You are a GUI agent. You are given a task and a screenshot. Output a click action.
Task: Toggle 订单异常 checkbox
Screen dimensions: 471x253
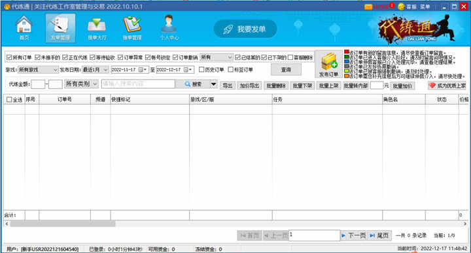[x=120, y=57]
